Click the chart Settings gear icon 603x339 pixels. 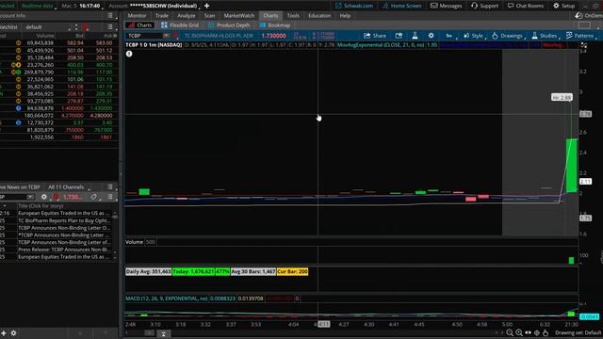pyautogui.click(x=431, y=36)
